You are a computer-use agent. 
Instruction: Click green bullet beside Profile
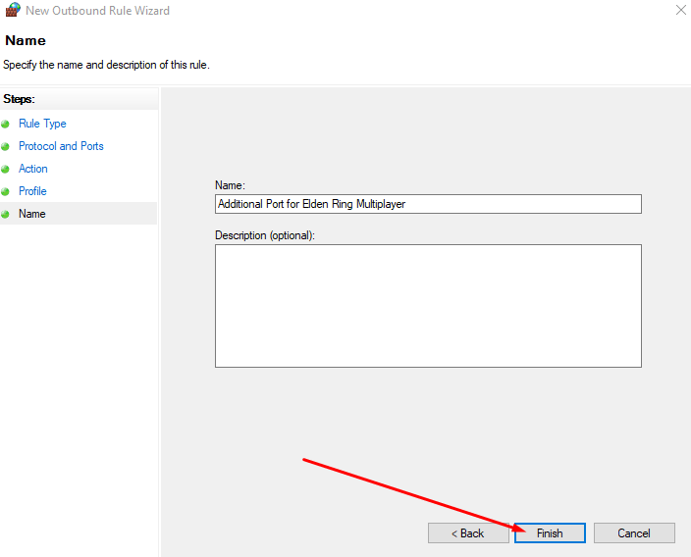[5, 191]
